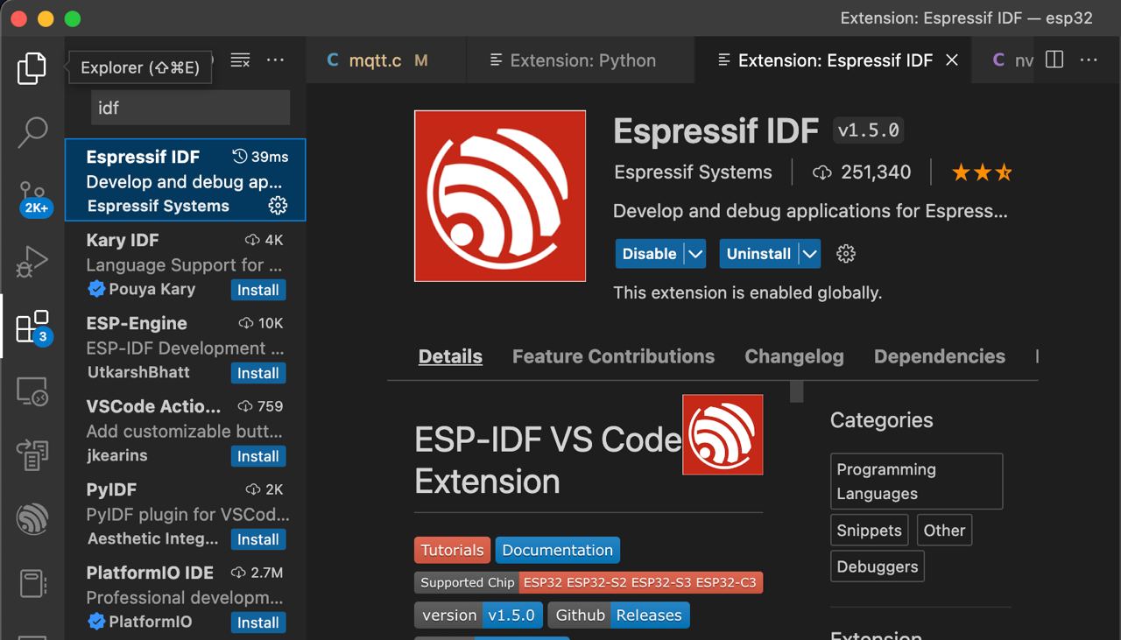Viewport: 1121px width, 640px height.
Task: Open Source Control with the 2K+ badge
Action: pyautogui.click(x=33, y=197)
